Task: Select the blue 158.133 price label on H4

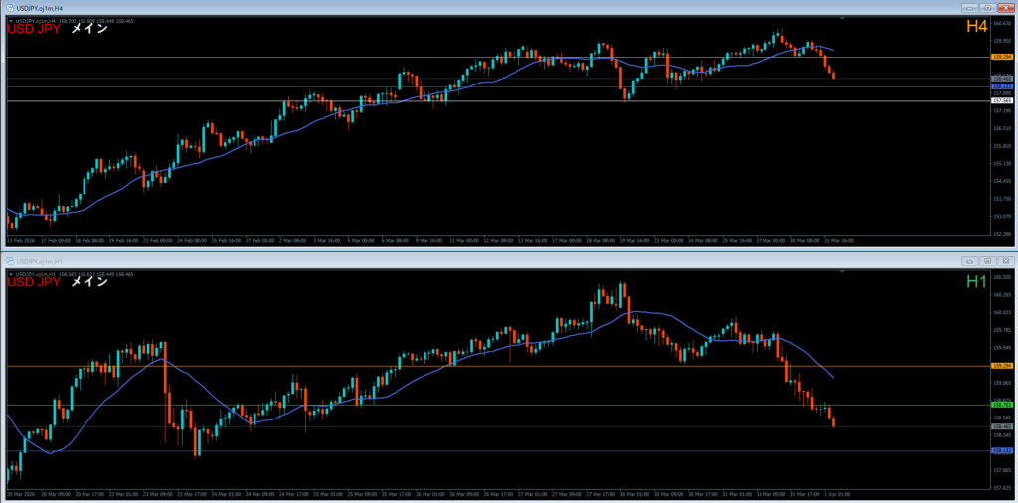Action: point(1001,86)
